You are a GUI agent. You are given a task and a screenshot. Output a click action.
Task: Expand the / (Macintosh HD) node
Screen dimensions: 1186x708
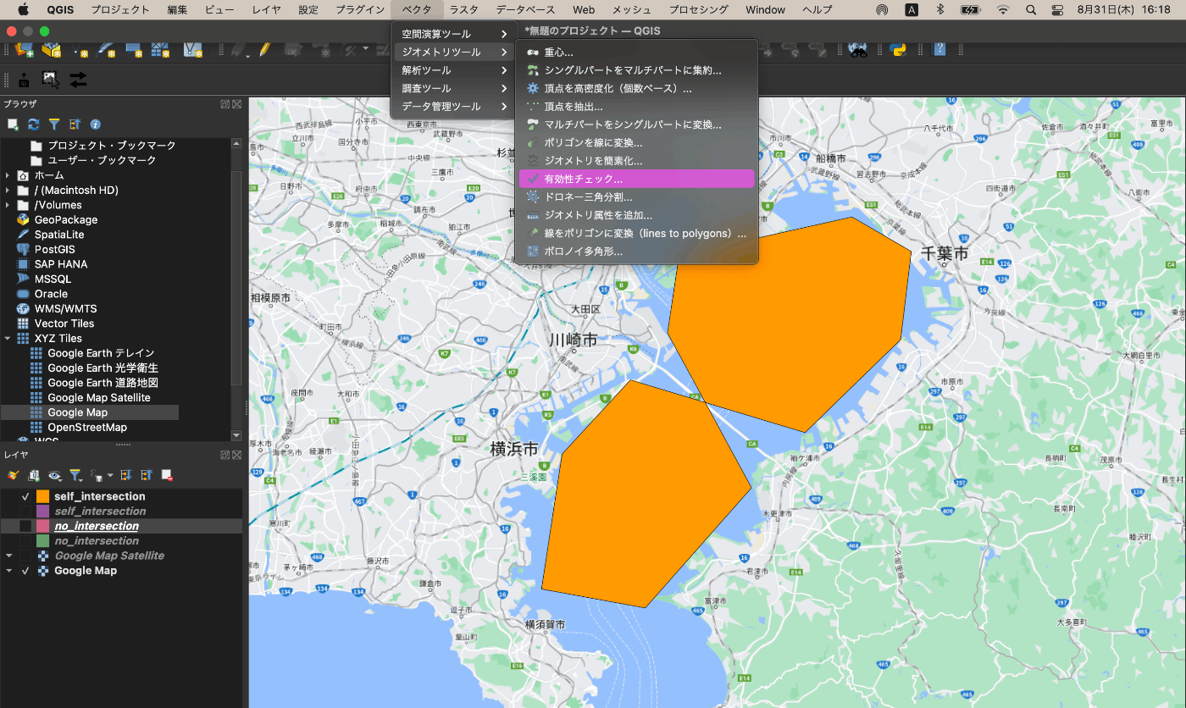pos(8,190)
